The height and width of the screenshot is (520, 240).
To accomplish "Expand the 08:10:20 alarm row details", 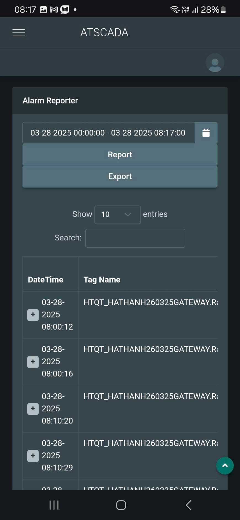I will (x=33, y=409).
